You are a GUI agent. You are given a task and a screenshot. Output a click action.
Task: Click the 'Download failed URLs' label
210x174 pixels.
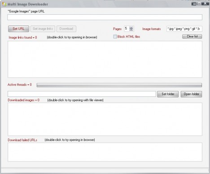22,140
